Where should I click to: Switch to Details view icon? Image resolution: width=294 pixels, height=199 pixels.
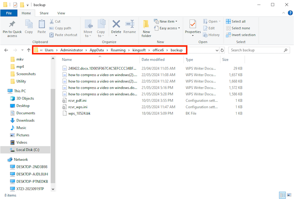(282, 195)
